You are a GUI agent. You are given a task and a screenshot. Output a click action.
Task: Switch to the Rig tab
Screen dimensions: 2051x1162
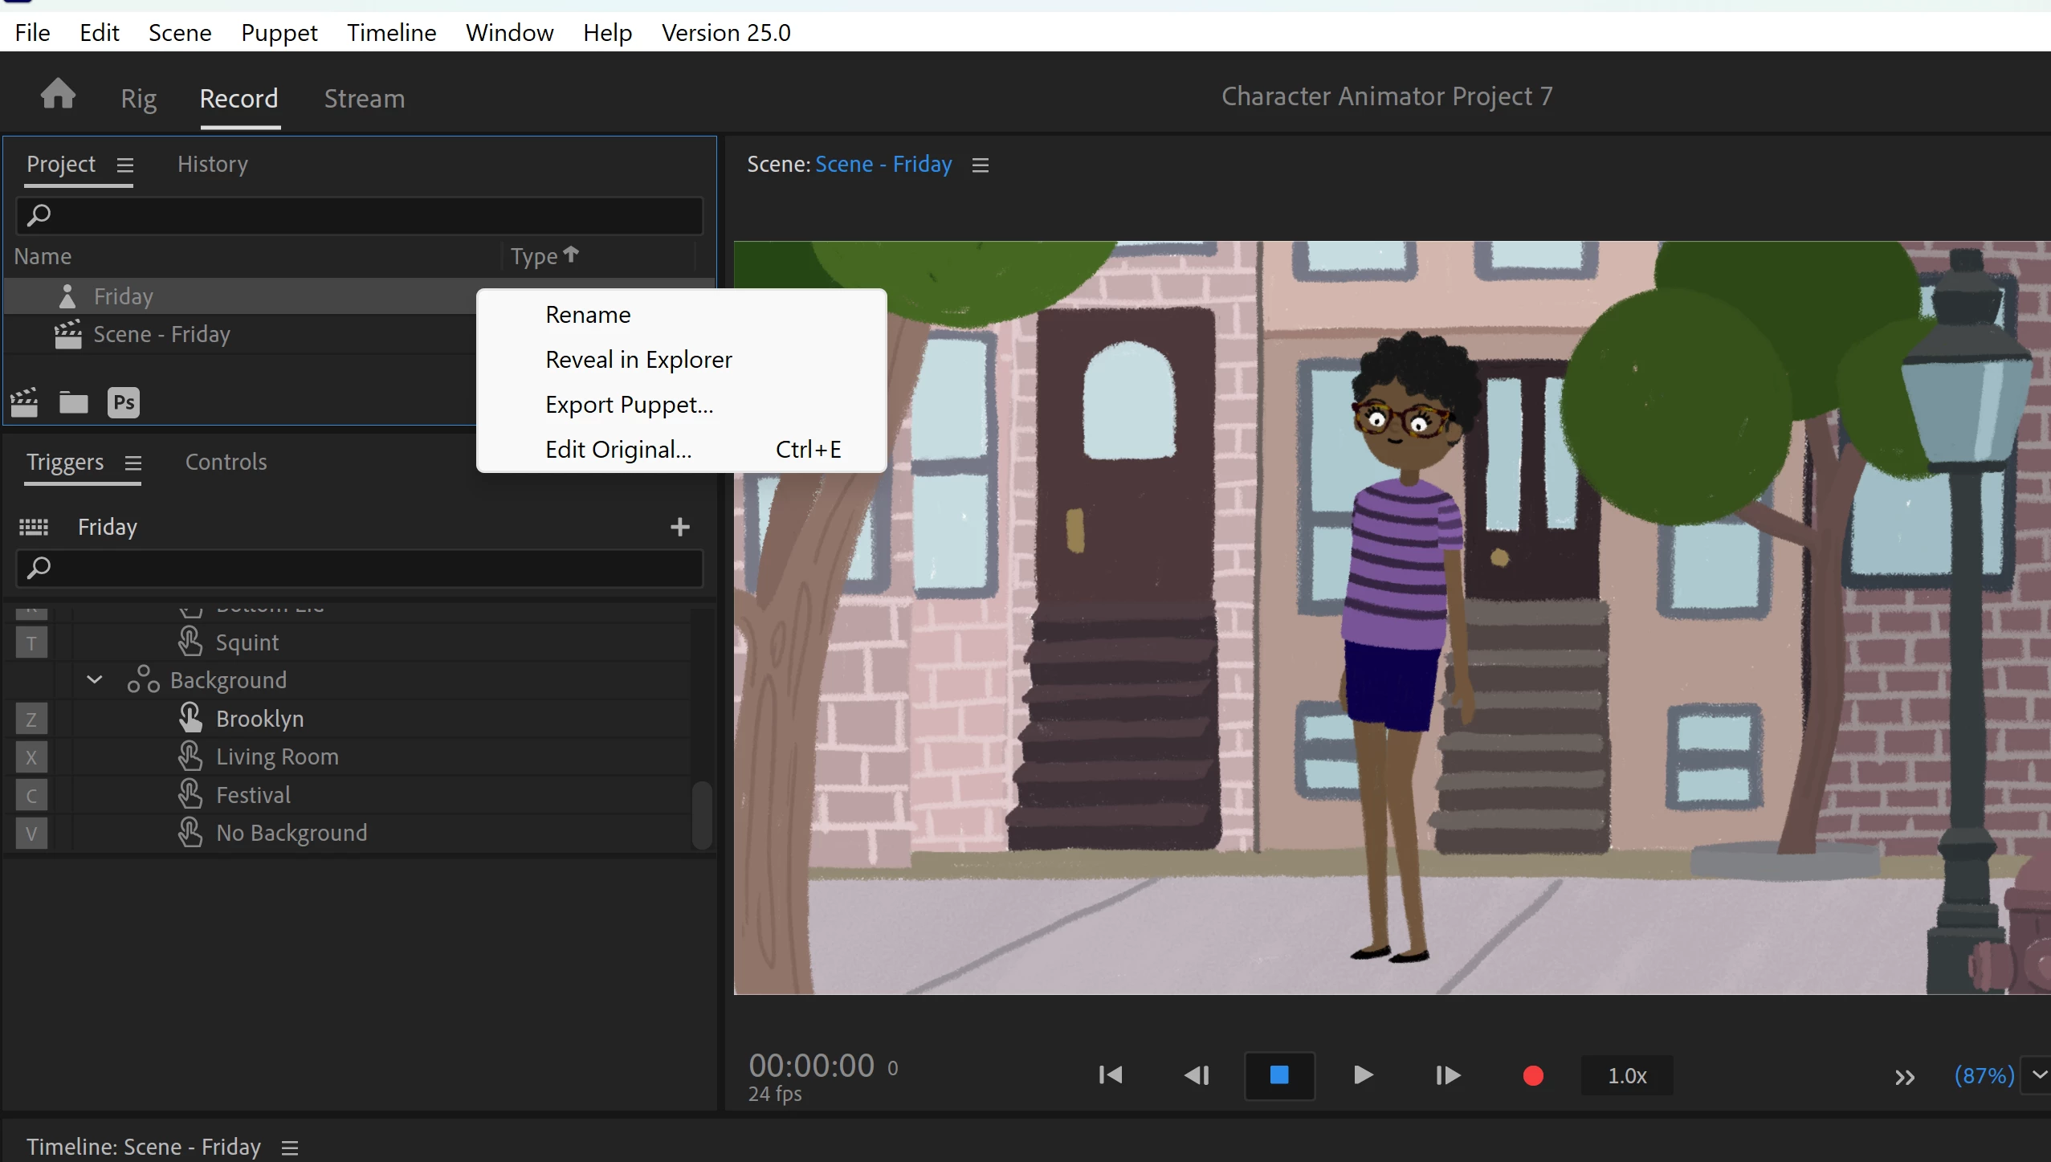click(x=138, y=98)
